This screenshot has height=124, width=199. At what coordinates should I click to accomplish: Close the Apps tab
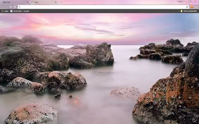click(x=56, y=2)
